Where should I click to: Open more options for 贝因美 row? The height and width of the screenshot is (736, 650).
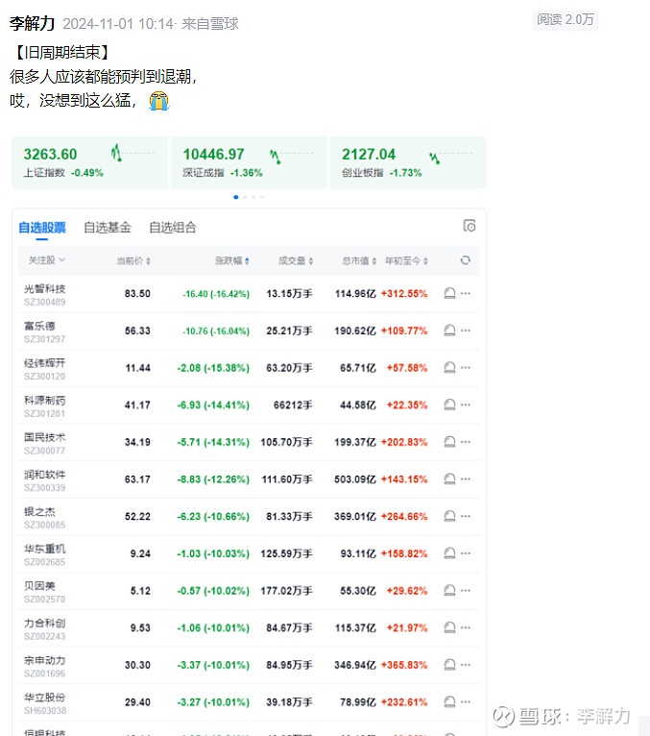coord(466,591)
